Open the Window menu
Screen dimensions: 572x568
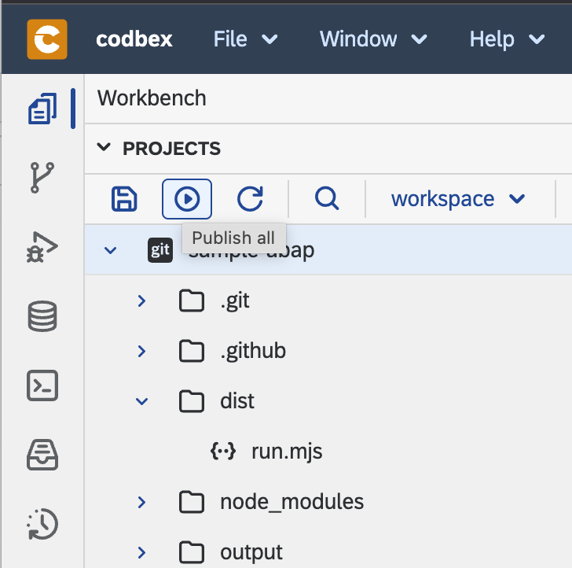pyautogui.click(x=373, y=39)
